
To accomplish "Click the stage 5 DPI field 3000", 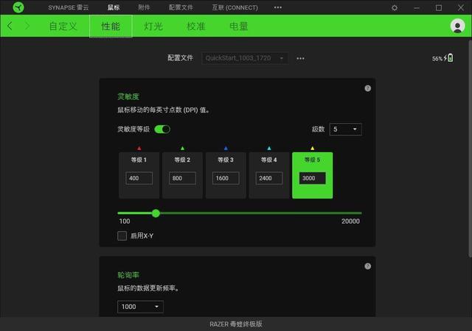I will pyautogui.click(x=313, y=178).
